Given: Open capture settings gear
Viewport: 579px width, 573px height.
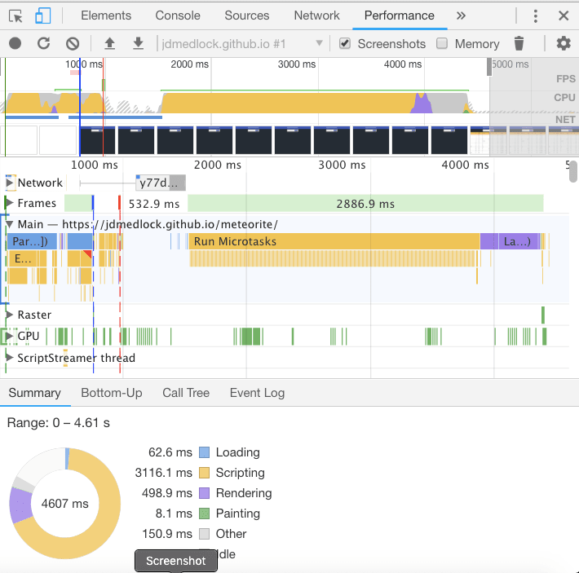Looking at the screenshot, I should tap(564, 43).
